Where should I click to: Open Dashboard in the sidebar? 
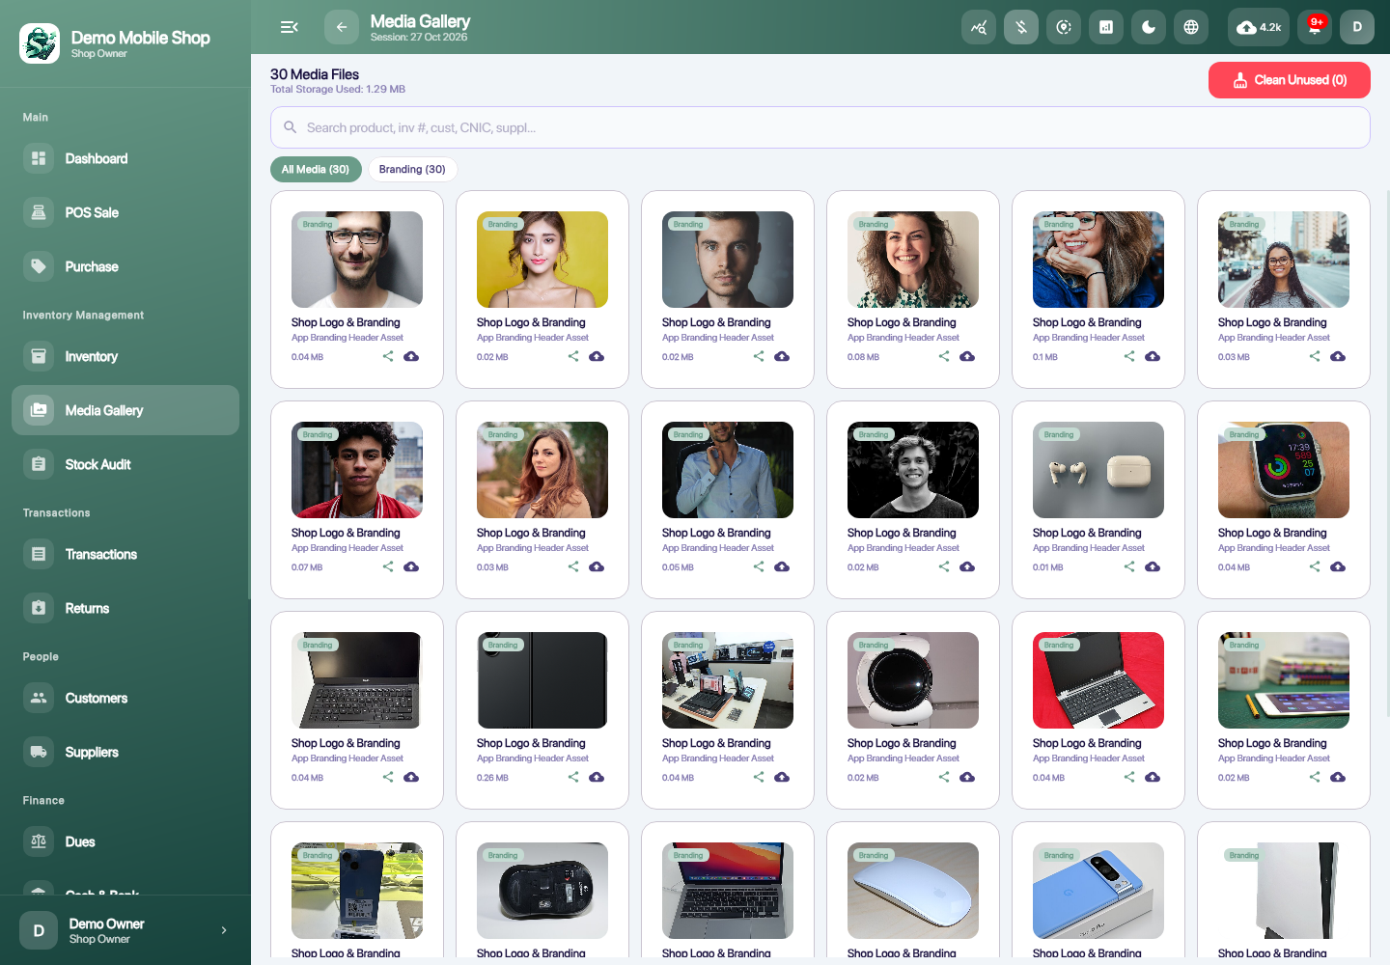tap(125, 158)
